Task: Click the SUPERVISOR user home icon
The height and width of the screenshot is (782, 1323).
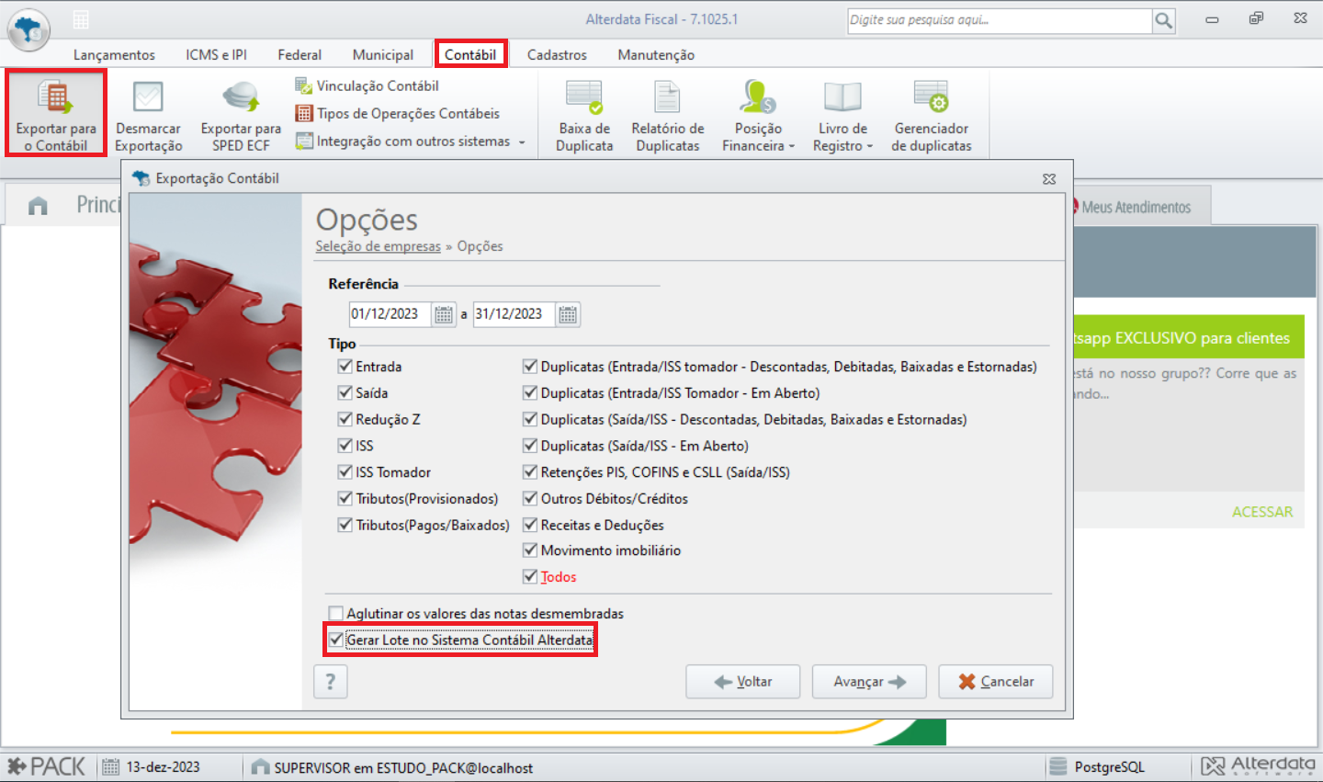Action: (x=260, y=766)
